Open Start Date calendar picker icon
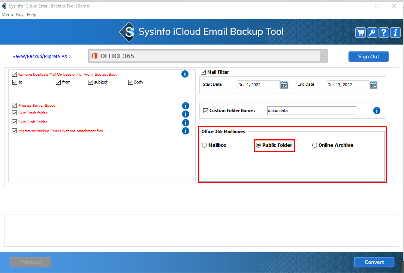This screenshot has width=404, height=273. click(284, 85)
